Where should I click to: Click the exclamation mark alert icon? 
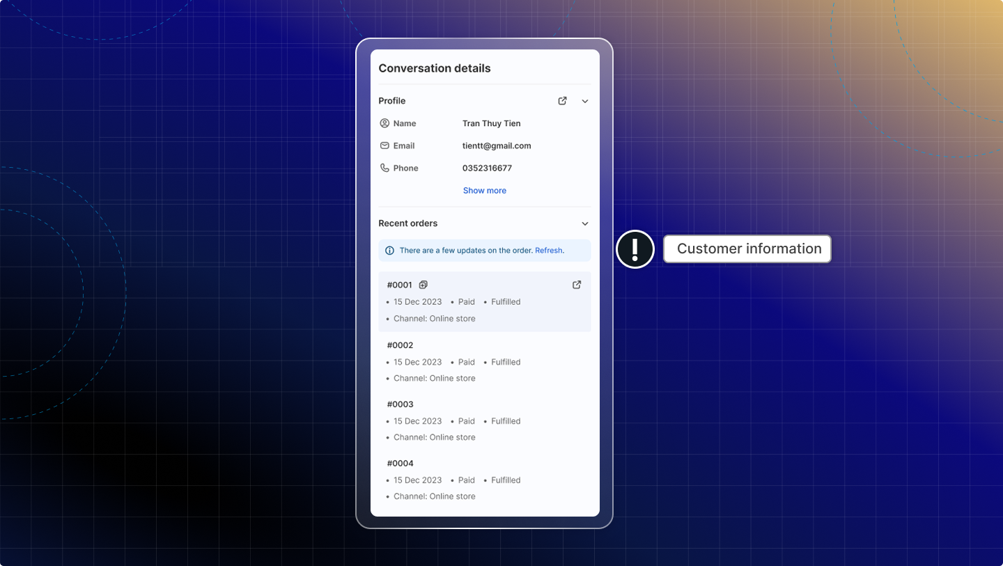click(x=635, y=249)
